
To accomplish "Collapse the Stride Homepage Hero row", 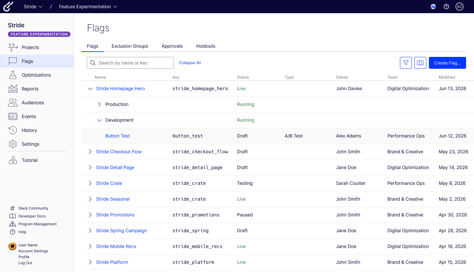I will click(90, 88).
